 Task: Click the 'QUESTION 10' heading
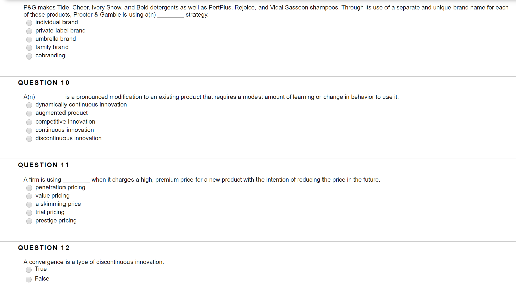(43, 83)
